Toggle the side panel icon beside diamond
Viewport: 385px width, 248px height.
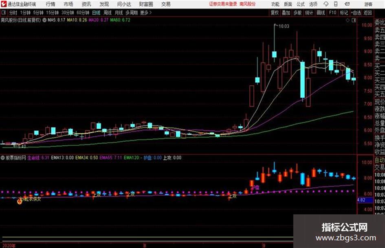(x=354, y=20)
